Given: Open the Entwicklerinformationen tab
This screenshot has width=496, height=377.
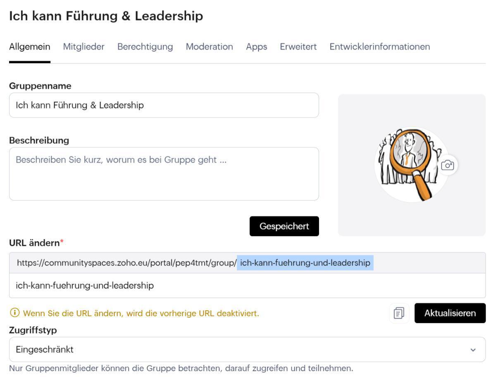Looking at the screenshot, I should [x=379, y=47].
